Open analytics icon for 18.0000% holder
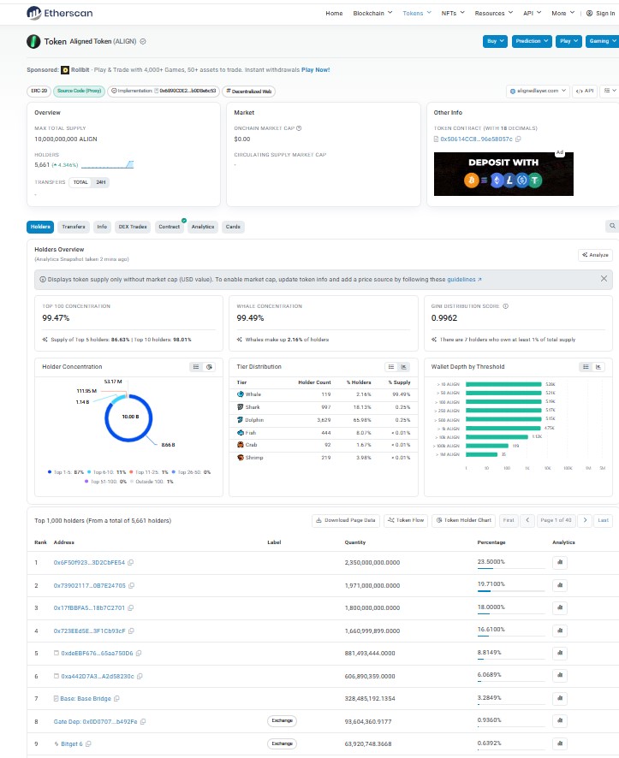This screenshot has width=619, height=758. pos(560,607)
